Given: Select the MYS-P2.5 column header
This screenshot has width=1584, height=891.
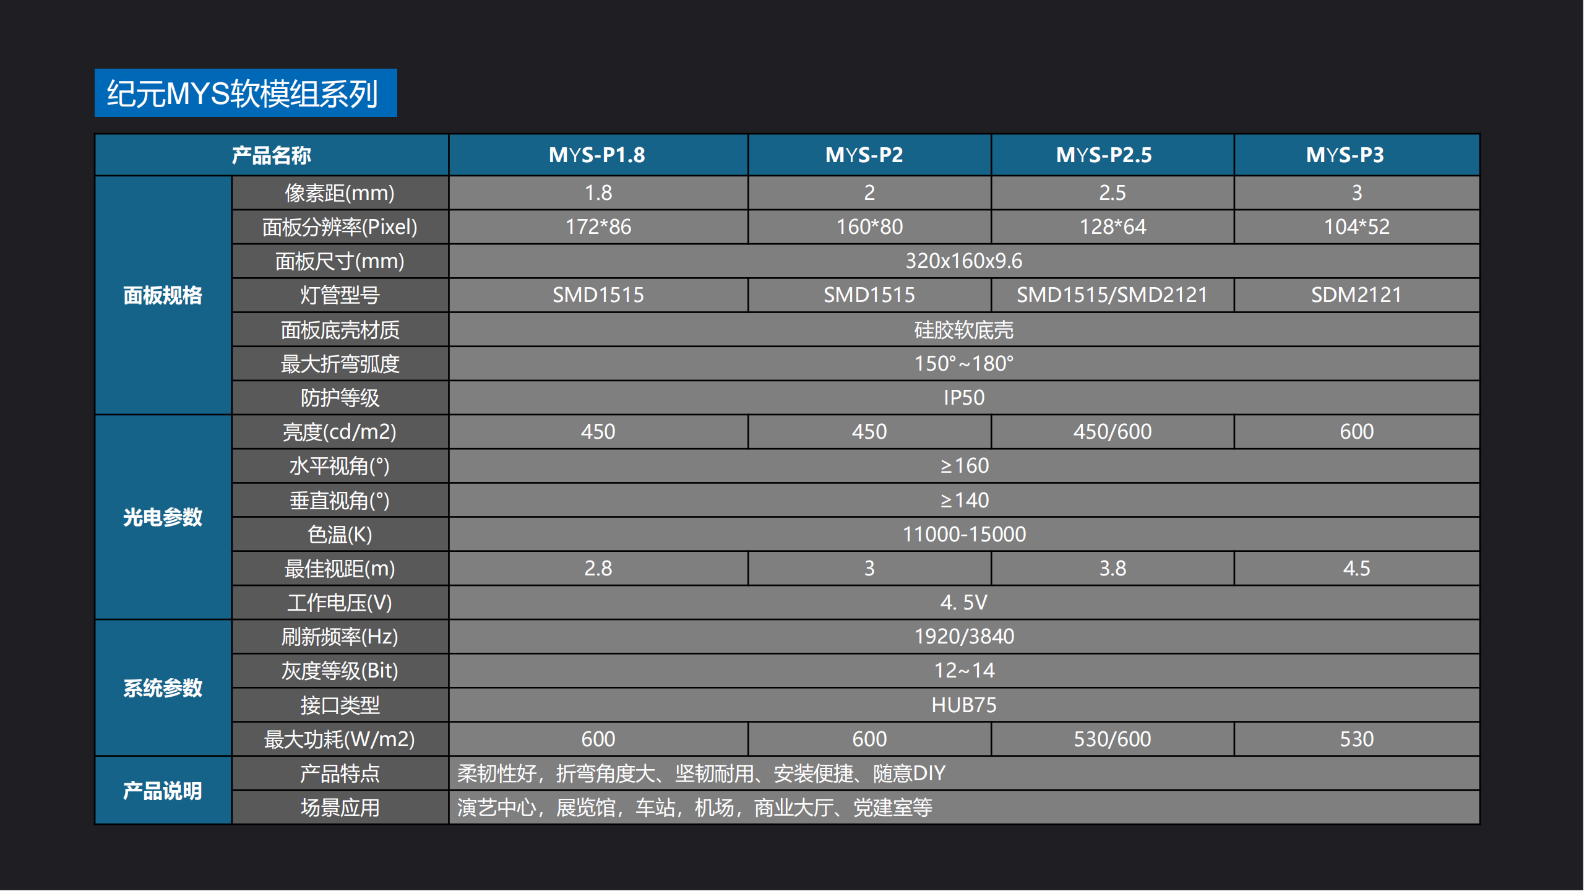Looking at the screenshot, I should [1112, 155].
